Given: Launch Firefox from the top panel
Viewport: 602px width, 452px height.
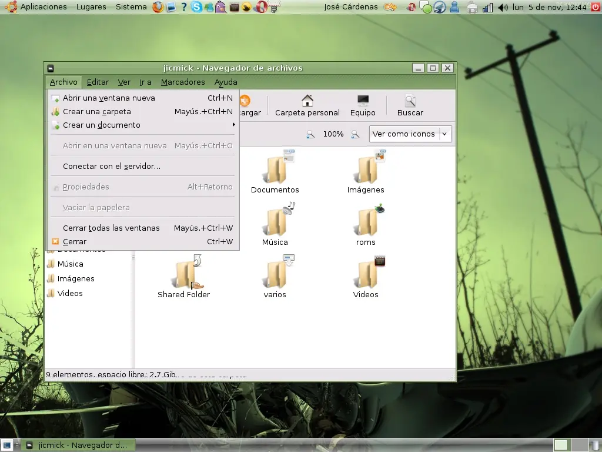Looking at the screenshot, I should [x=158, y=7].
